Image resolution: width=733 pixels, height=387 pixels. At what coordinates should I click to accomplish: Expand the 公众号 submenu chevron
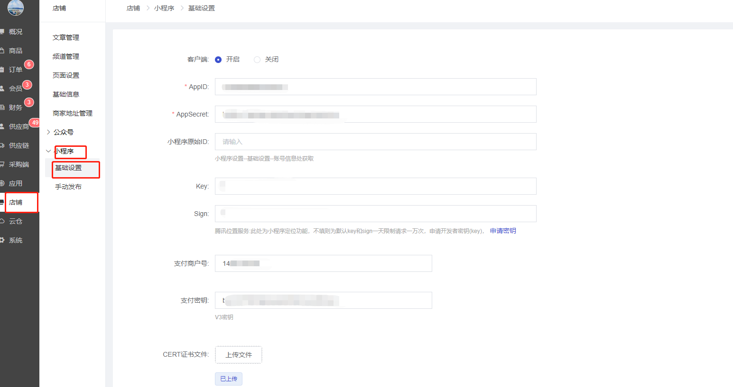click(48, 132)
